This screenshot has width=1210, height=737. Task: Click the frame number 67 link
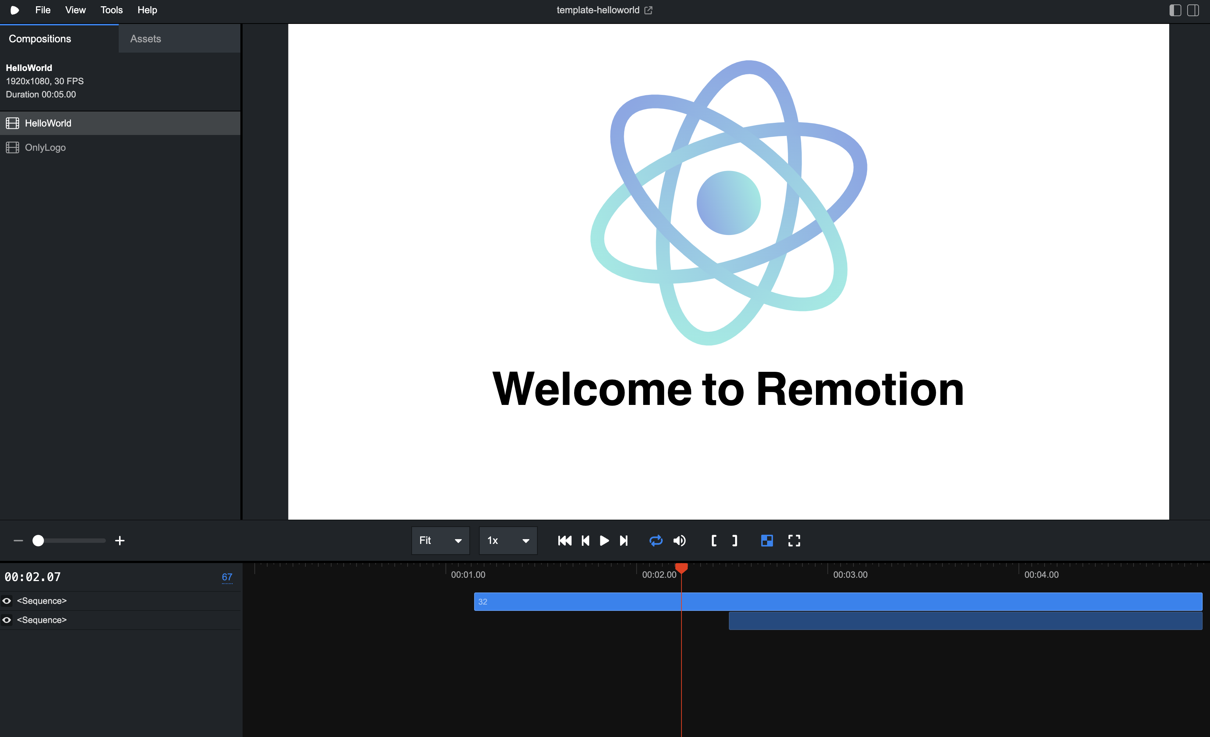pyautogui.click(x=227, y=577)
